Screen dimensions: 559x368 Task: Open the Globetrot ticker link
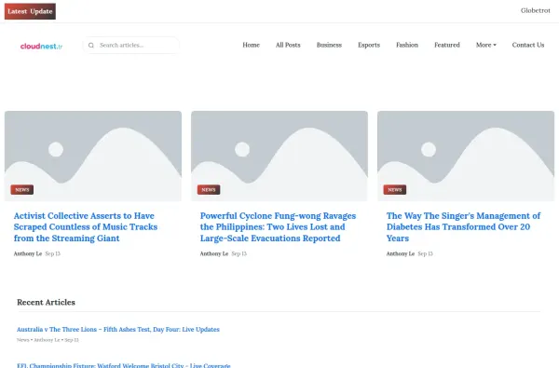[535, 10]
